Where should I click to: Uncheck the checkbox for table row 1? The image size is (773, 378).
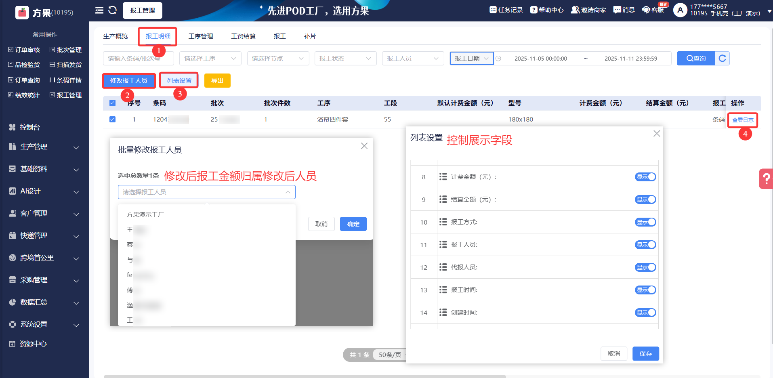[x=113, y=120]
